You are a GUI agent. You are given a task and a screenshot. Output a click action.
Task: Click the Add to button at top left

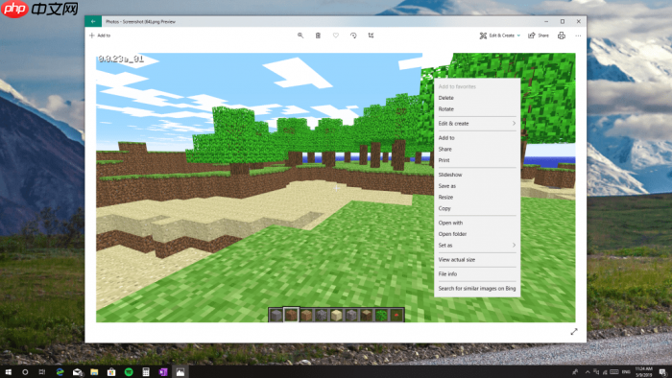(x=100, y=35)
